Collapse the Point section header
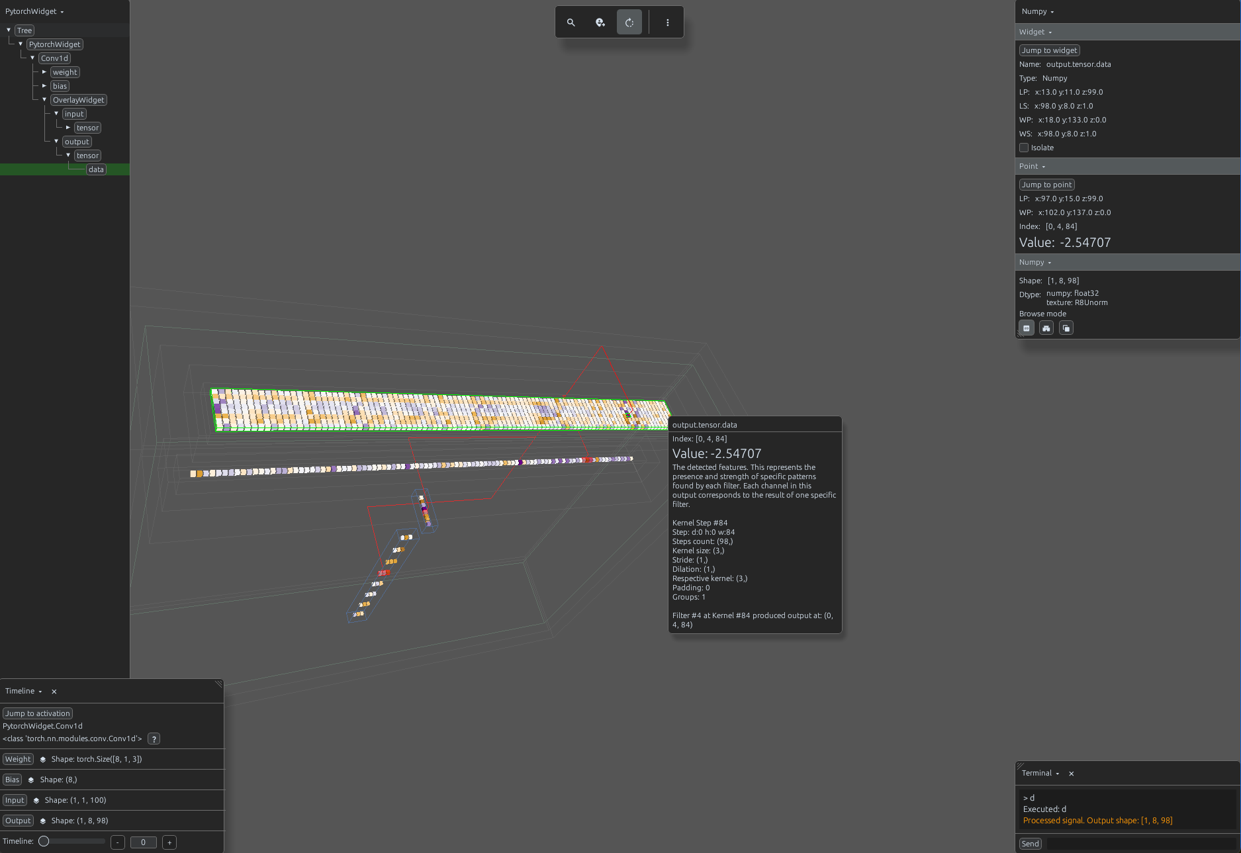This screenshot has height=853, width=1241. [1033, 167]
